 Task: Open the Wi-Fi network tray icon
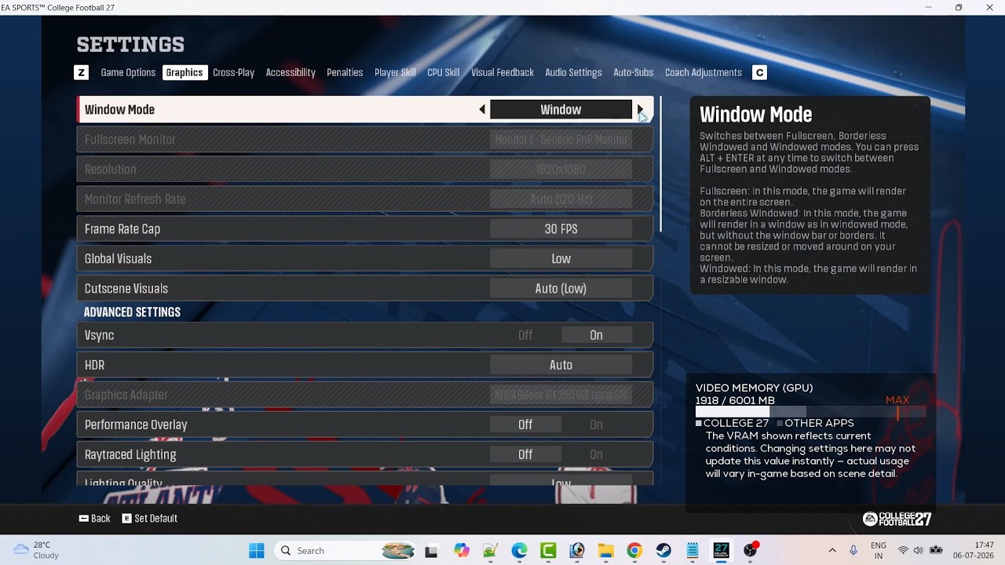[903, 551]
